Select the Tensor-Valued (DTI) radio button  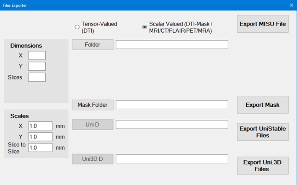tap(77, 27)
